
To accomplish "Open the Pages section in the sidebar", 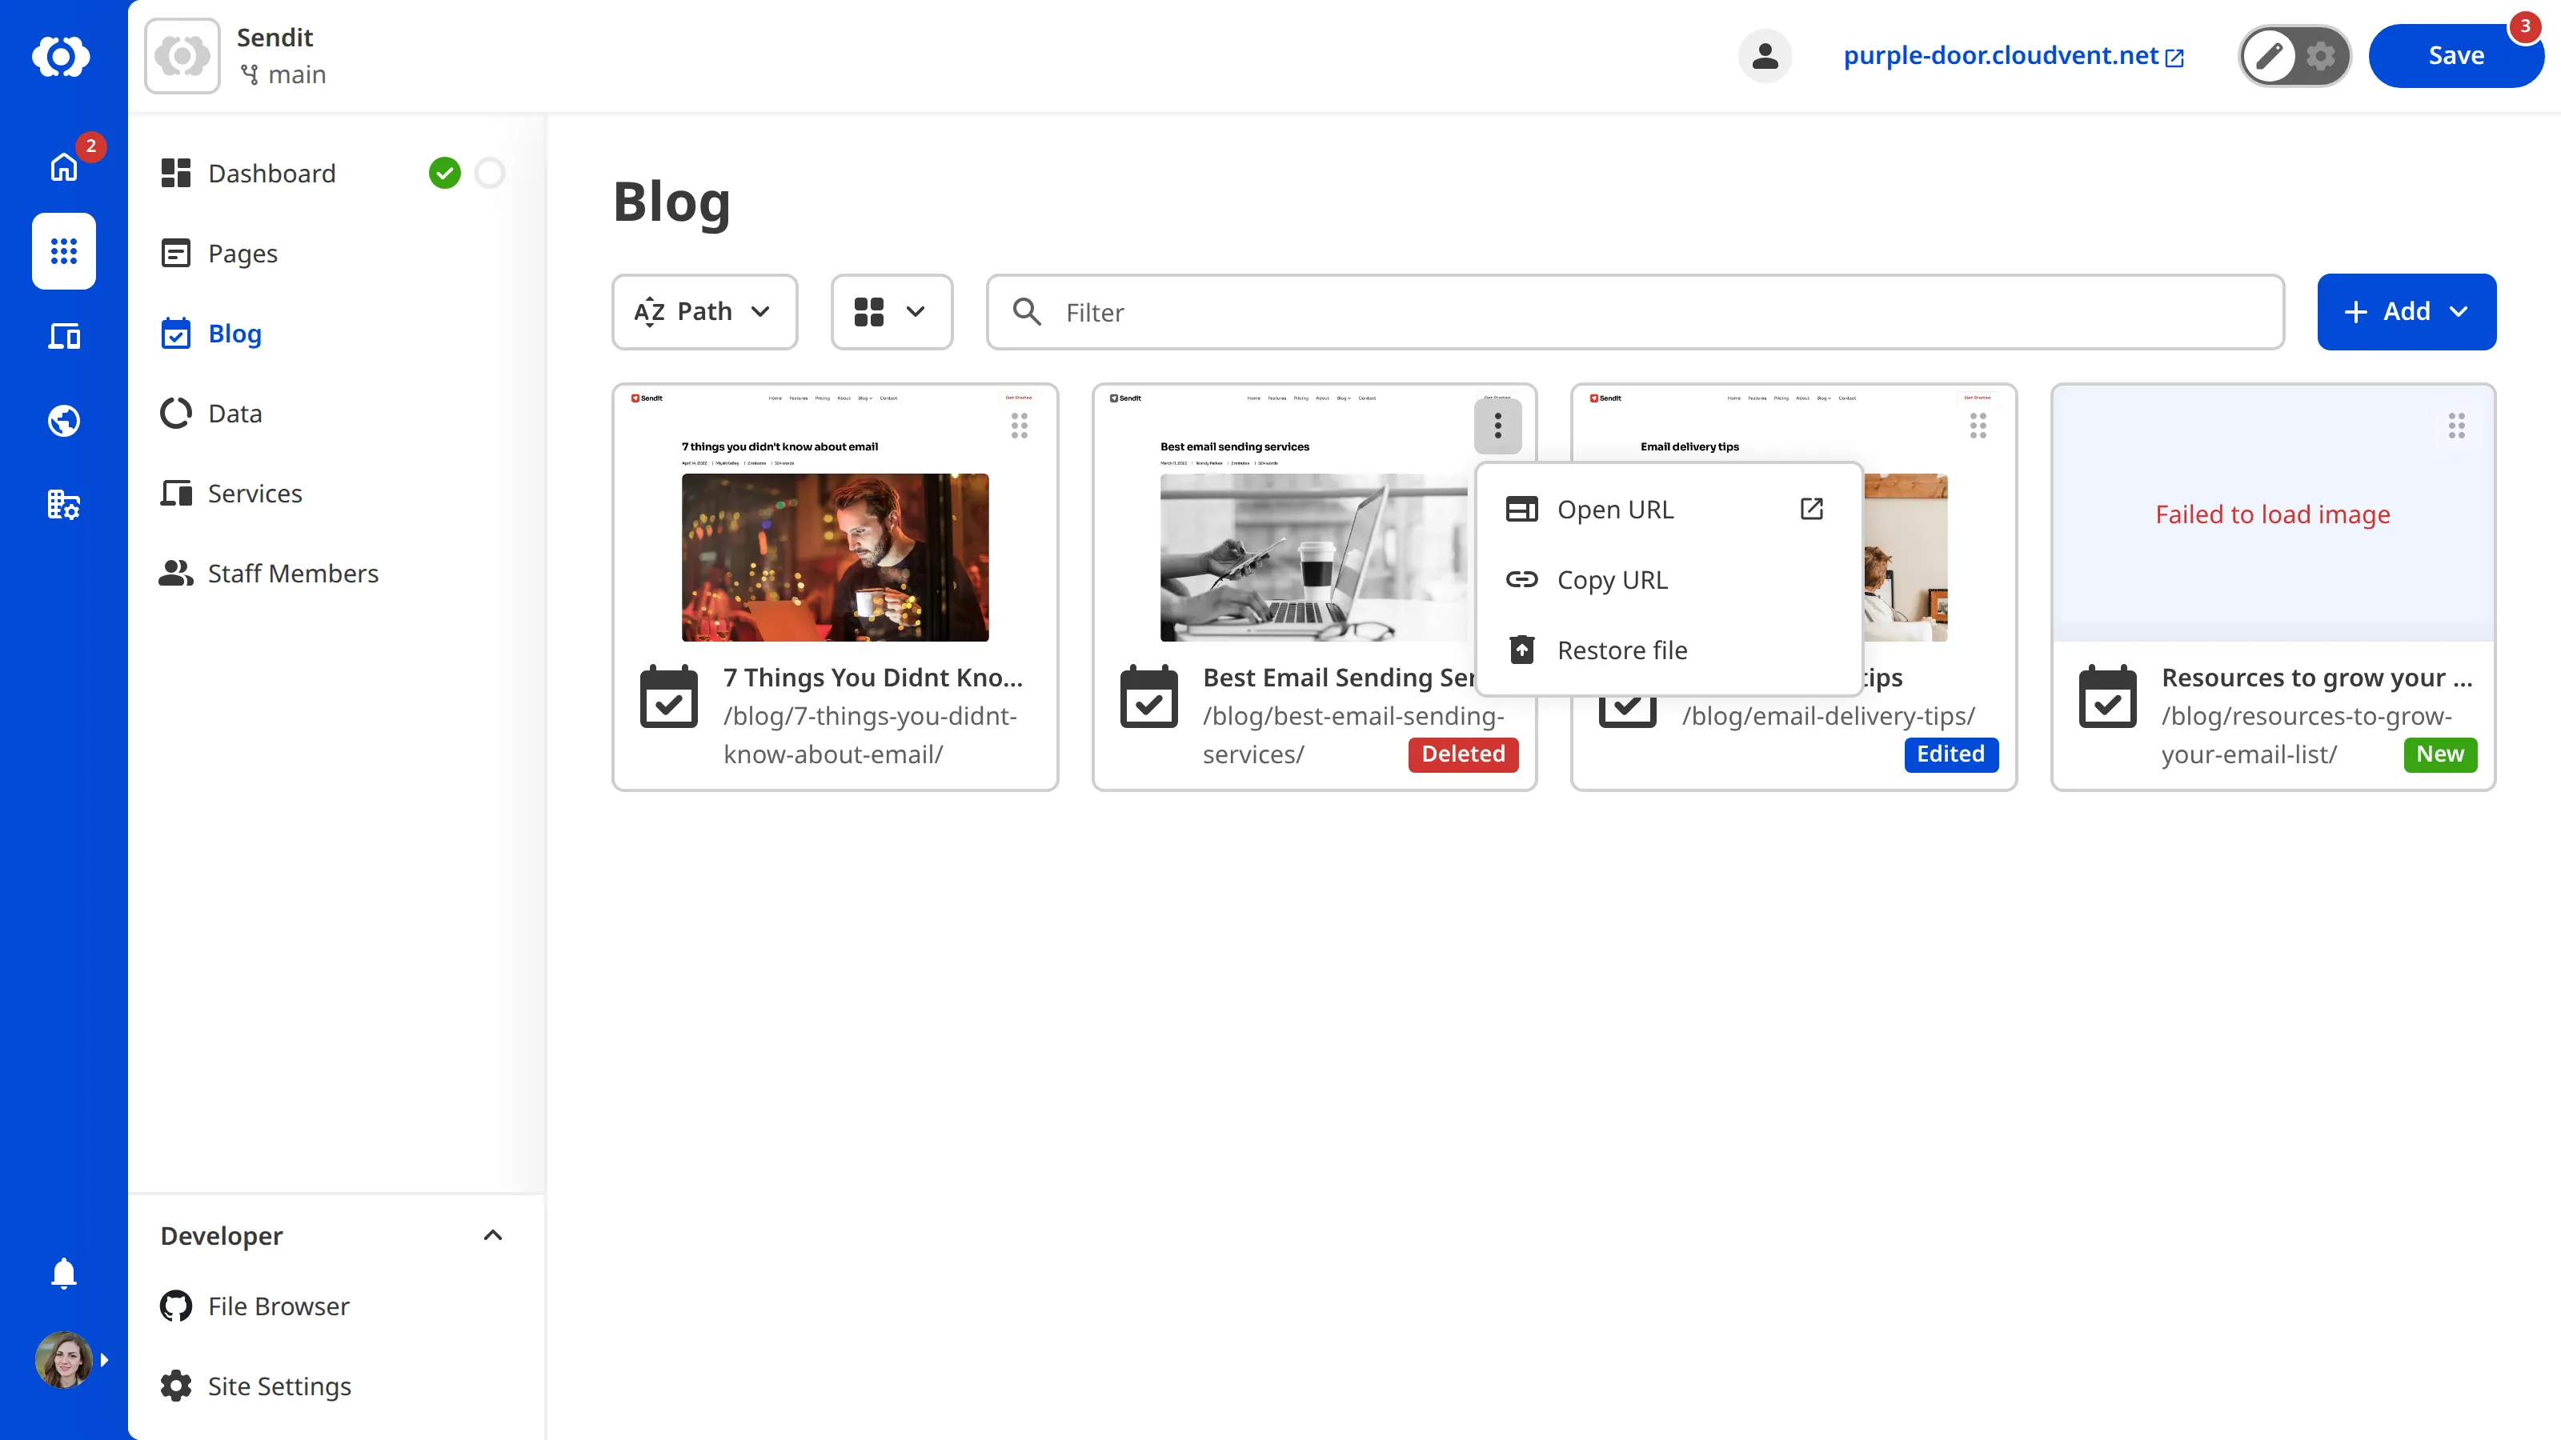I will (242, 254).
